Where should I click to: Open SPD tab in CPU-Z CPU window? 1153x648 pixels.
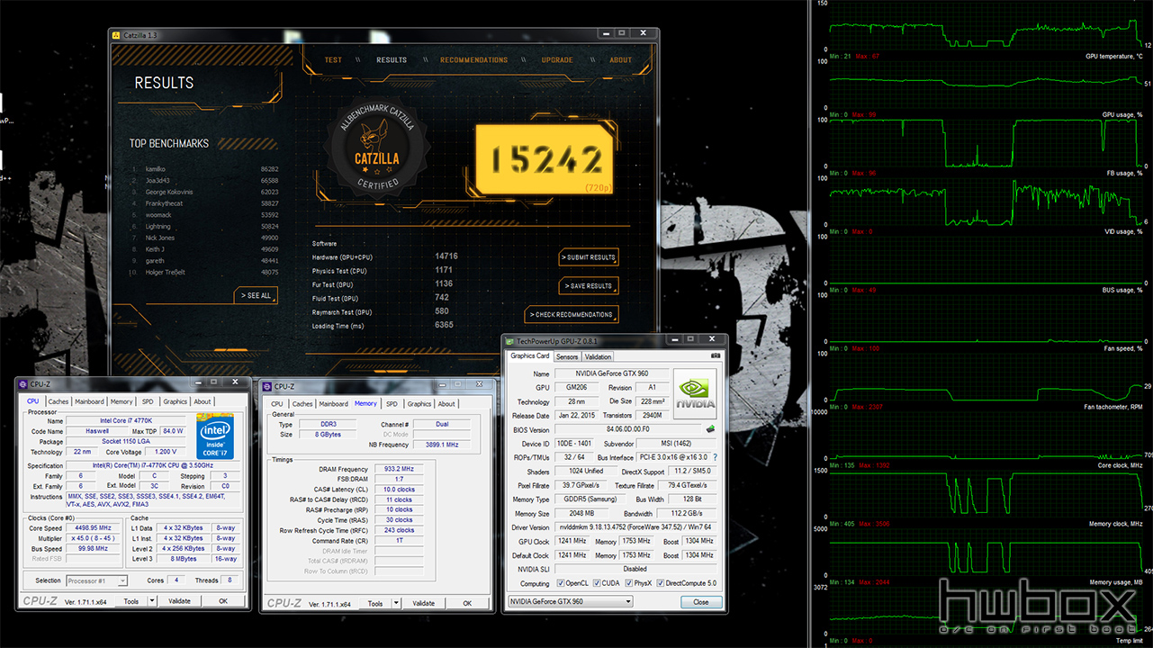[x=148, y=401]
